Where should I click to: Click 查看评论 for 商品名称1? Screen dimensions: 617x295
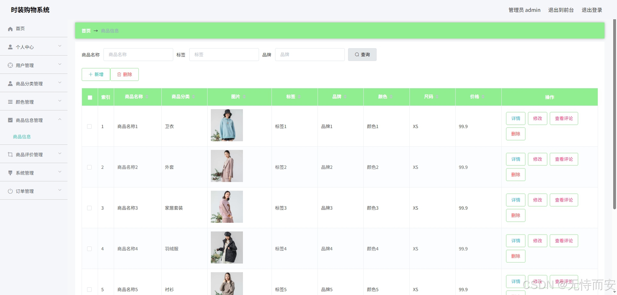coord(564,118)
